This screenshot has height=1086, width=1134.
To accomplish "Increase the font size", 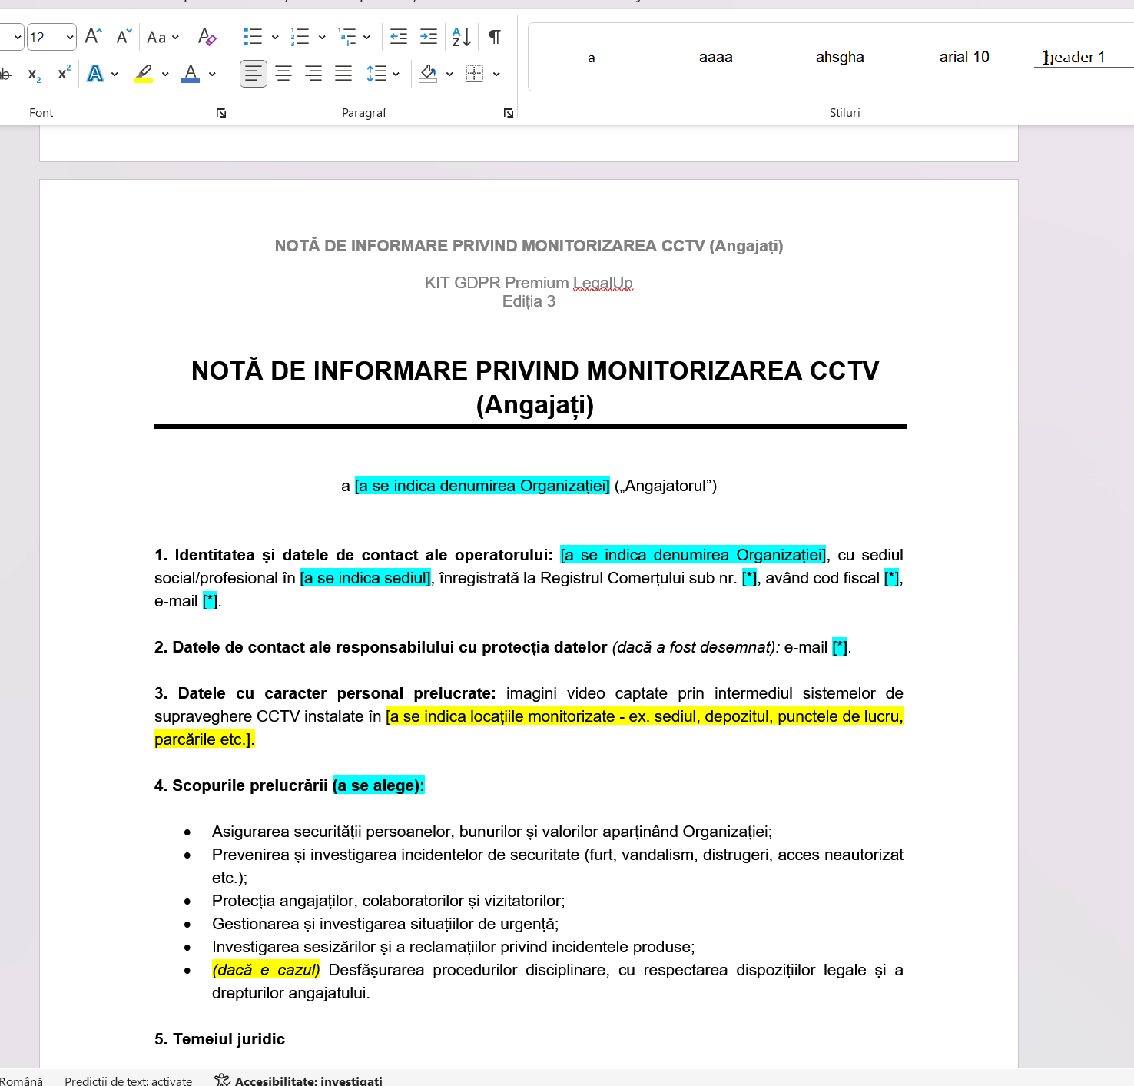I will 93,36.
